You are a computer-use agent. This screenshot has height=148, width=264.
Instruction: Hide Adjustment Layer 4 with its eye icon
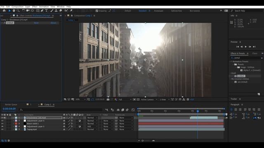[2, 120]
